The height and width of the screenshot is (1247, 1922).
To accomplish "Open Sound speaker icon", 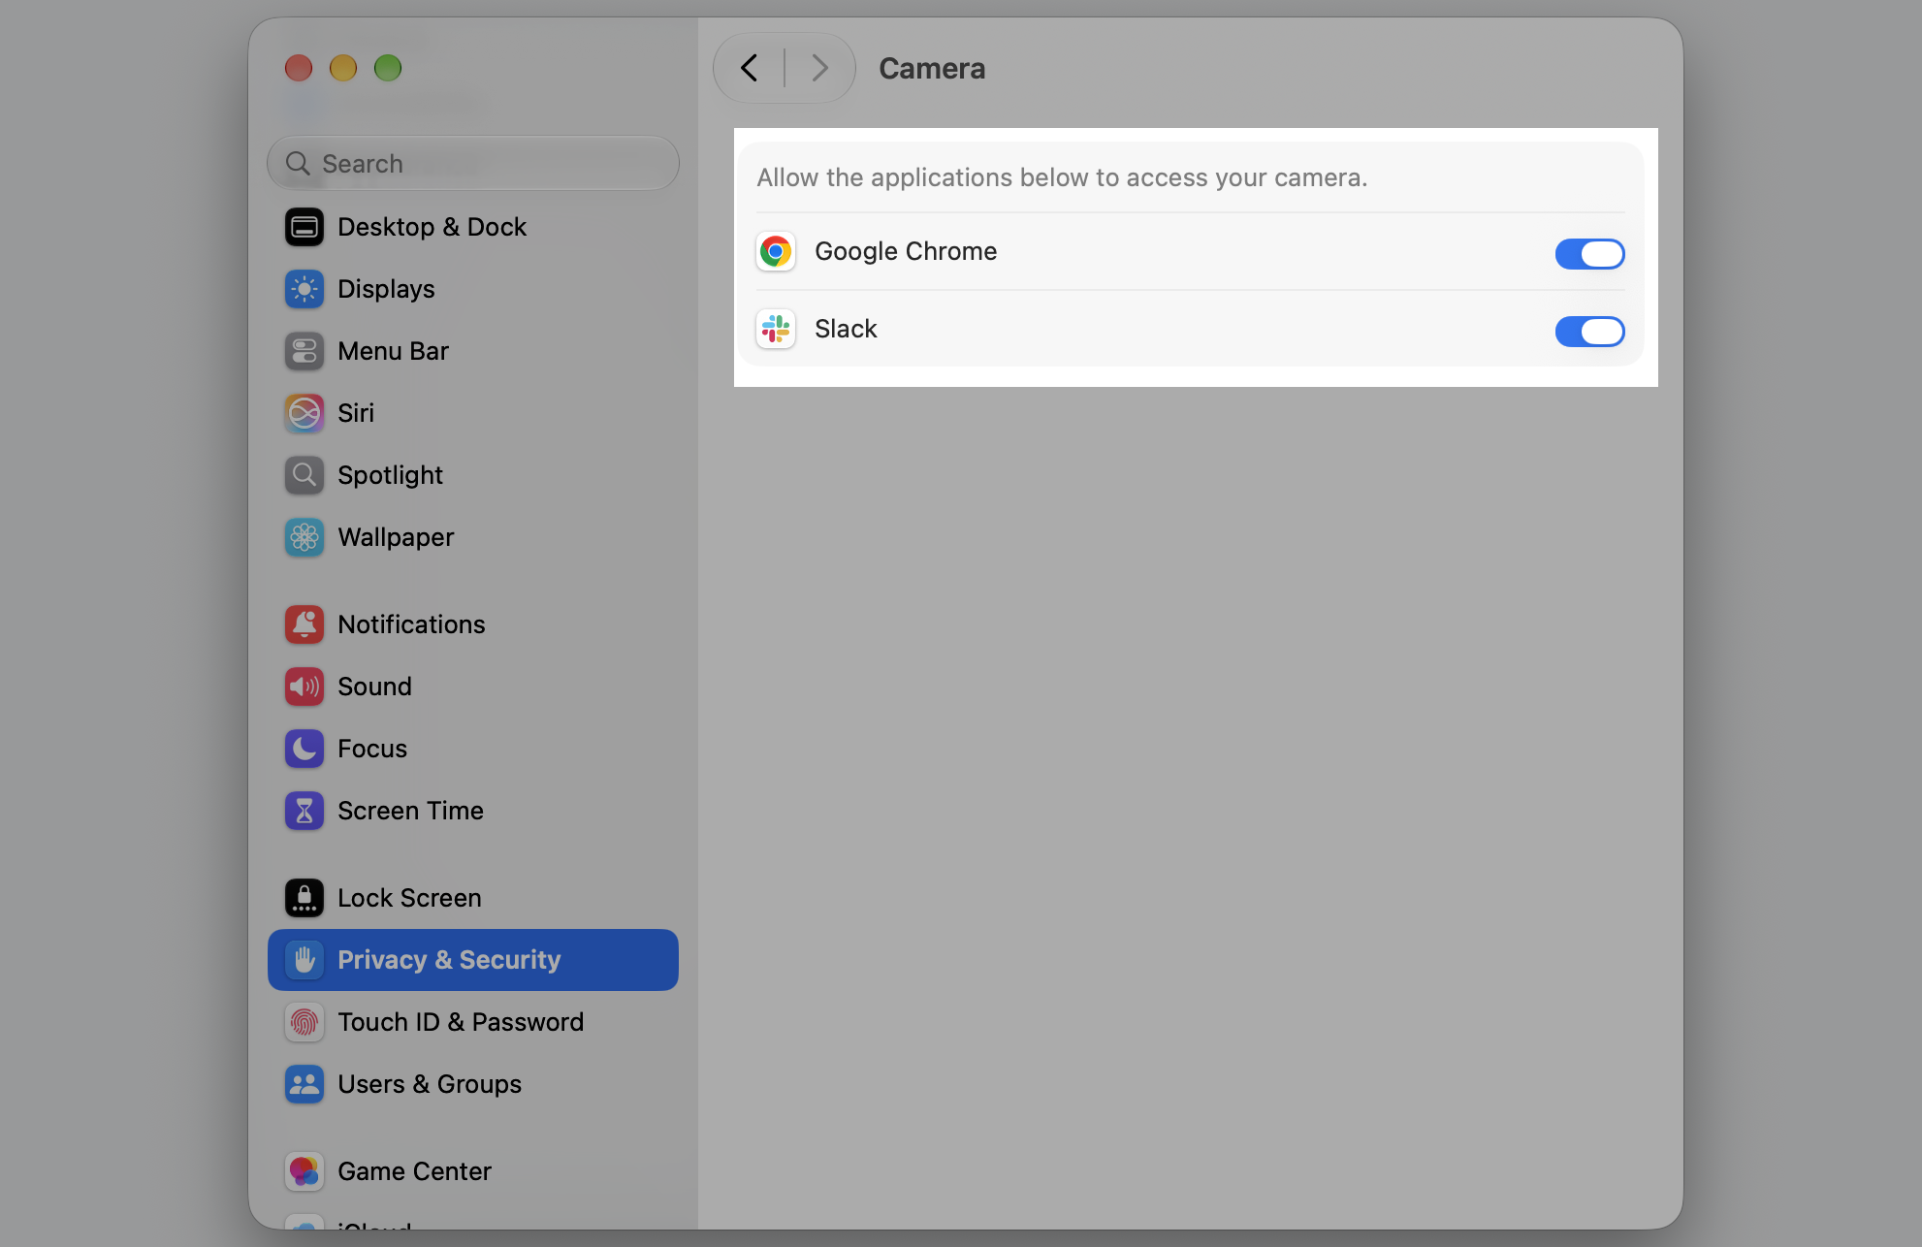I will click(304, 687).
